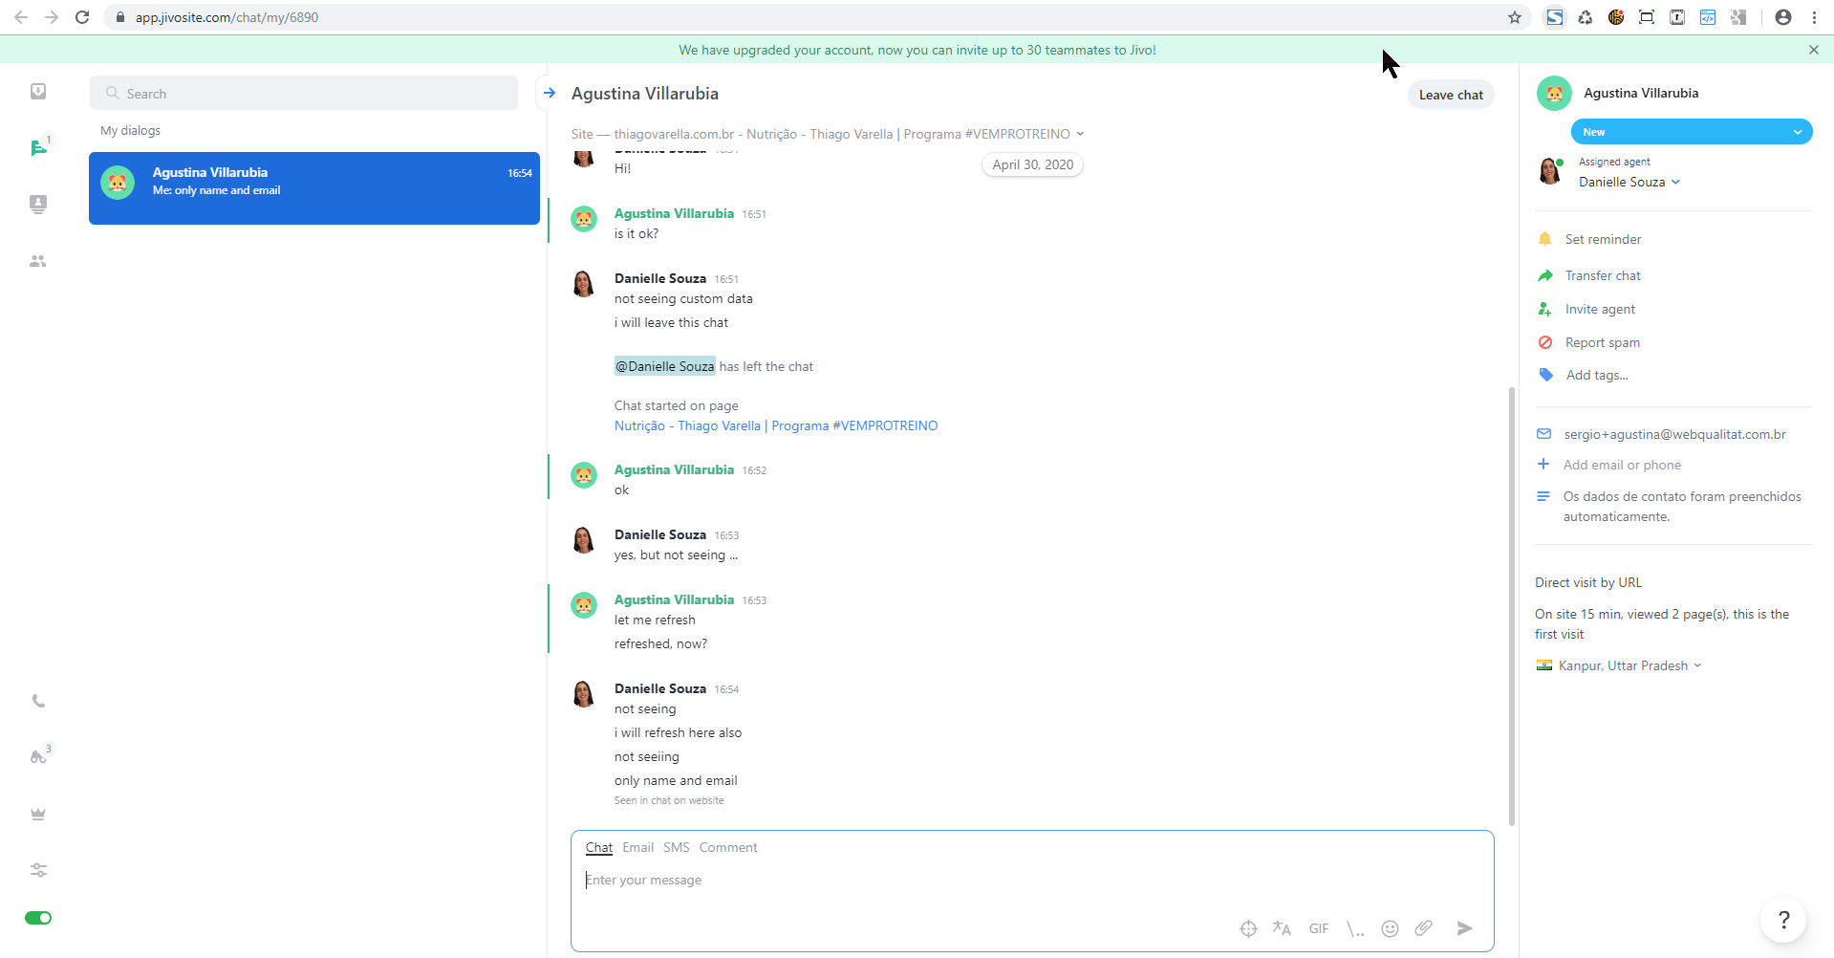Click Add email or phone
Viewport: 1834px width, 958px height.
pos(1622,465)
